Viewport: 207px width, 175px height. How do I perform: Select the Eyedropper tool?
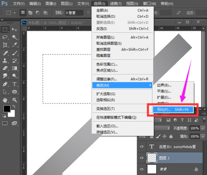tap(14, 45)
